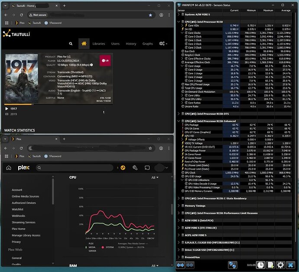Open the Libraries tab in Tautulli
299x272 pixels.
[99, 44]
